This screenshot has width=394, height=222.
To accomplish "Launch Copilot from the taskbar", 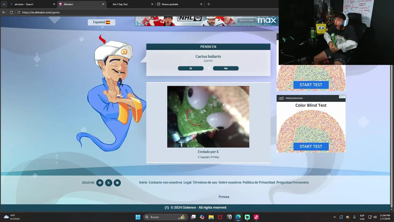I will point(202,217).
